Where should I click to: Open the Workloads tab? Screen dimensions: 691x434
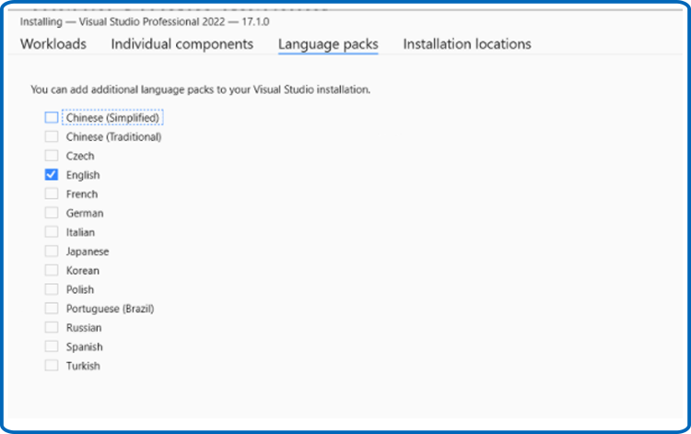point(53,44)
